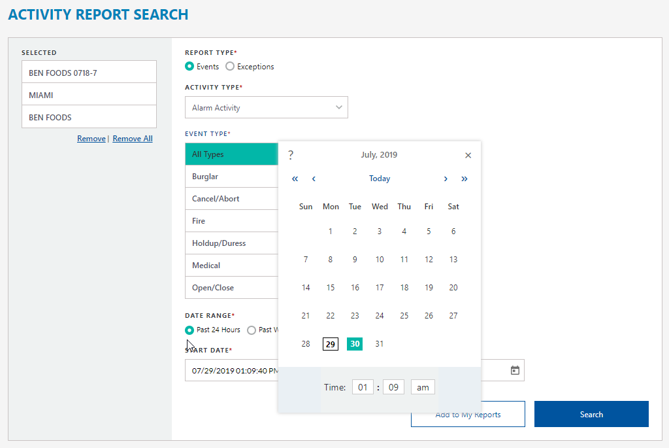Screen dimensions: 669x448
Task: Pick July 6 in the calendar
Action: pyautogui.click(x=453, y=232)
